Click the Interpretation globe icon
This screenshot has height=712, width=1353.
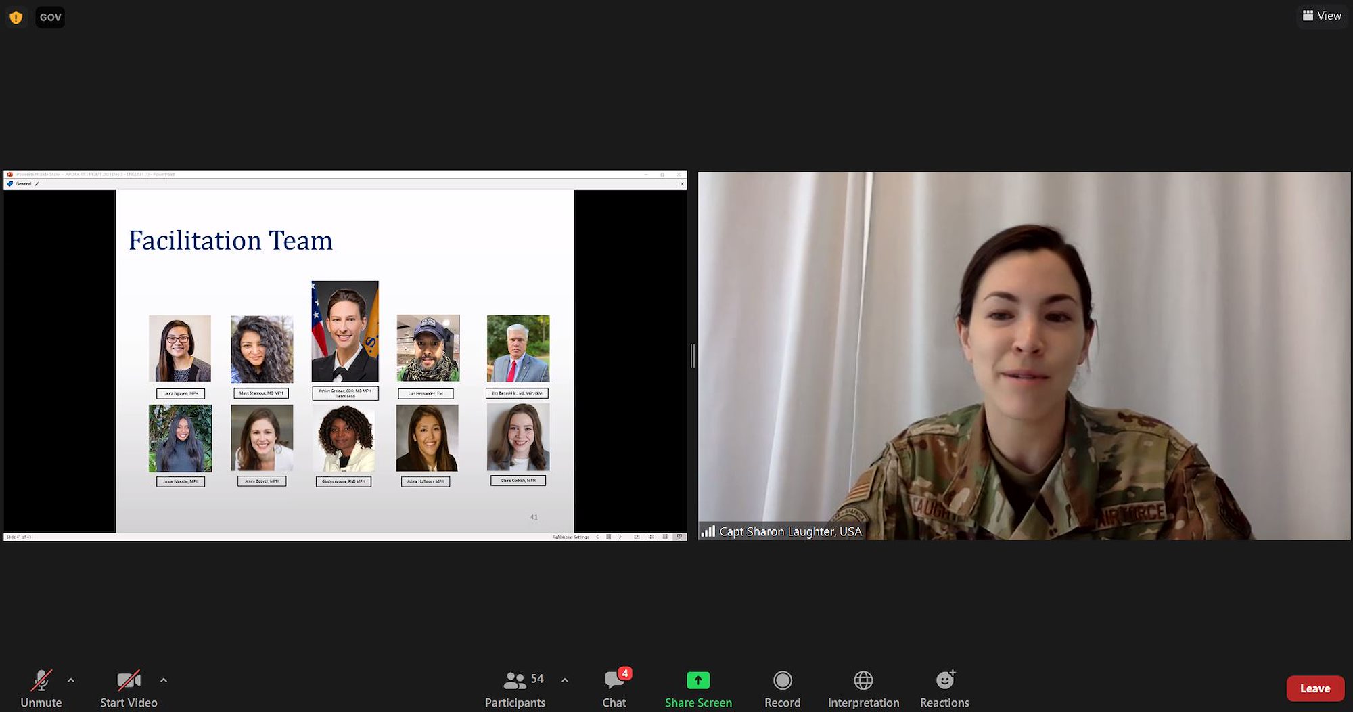point(864,680)
